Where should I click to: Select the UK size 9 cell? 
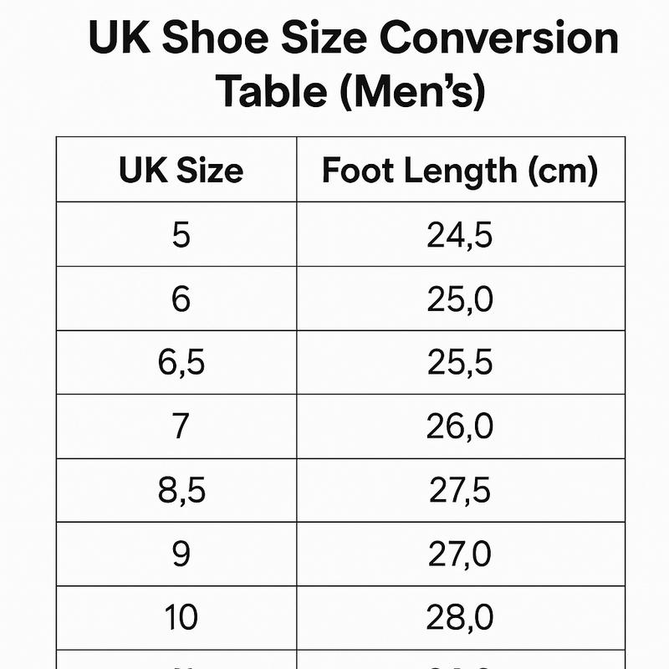(x=176, y=554)
